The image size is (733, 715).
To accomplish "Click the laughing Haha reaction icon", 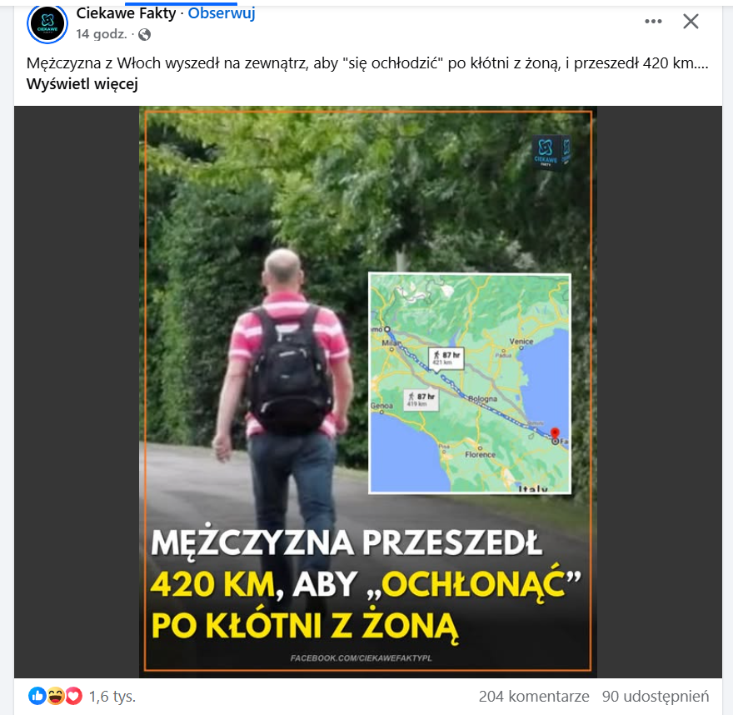I will point(56,696).
